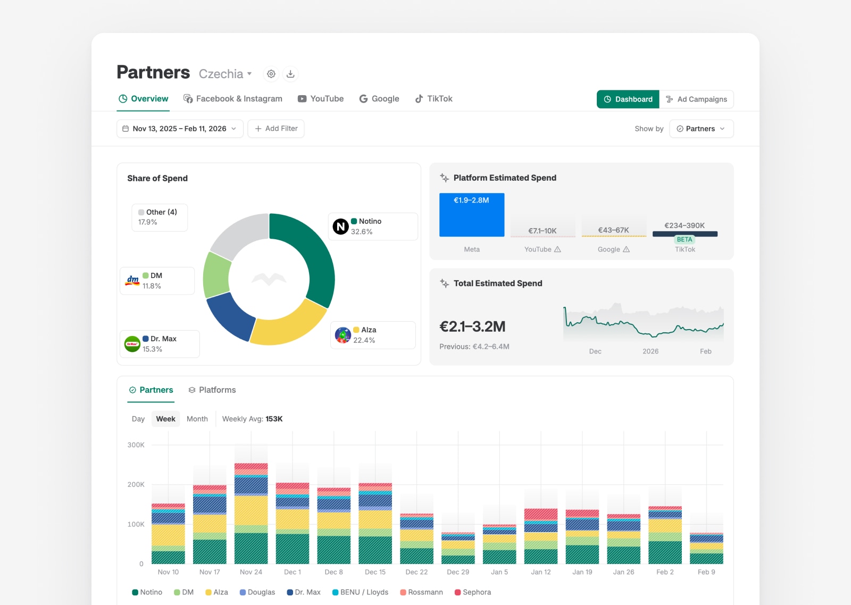This screenshot has height=605, width=851.
Task: Click the Nov 24 stacked bar
Action: (251, 514)
